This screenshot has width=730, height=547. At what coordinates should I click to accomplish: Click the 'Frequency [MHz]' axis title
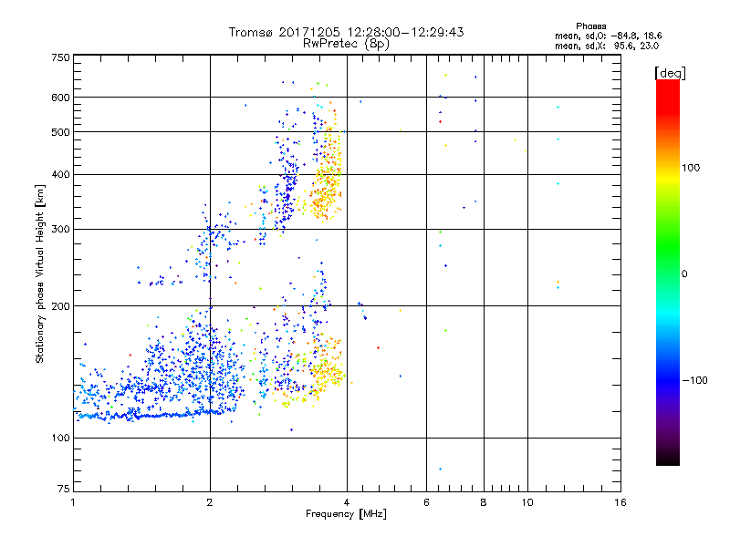click(346, 514)
